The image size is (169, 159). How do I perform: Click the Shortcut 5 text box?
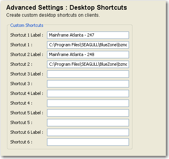click(88, 122)
